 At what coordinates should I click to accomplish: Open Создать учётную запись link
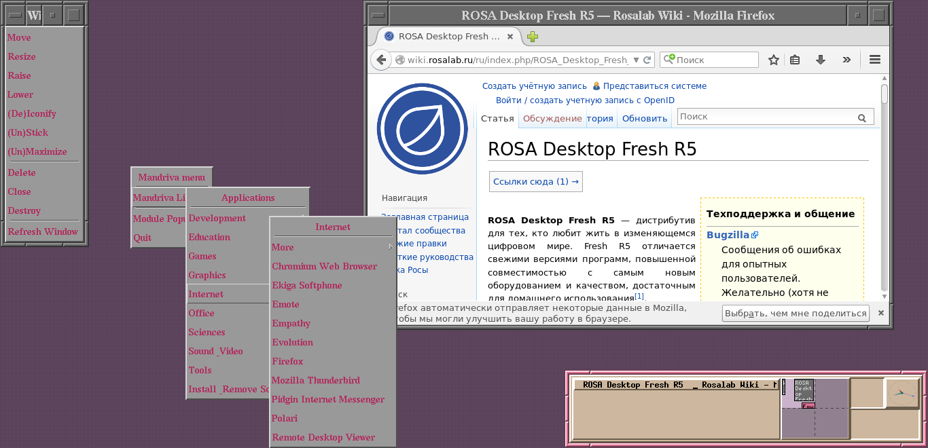tap(535, 86)
